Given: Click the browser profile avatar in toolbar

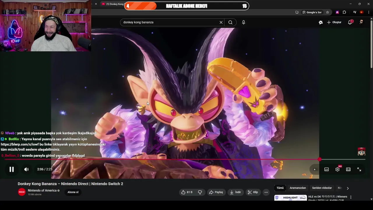Looking at the screenshot, I should [362, 12].
